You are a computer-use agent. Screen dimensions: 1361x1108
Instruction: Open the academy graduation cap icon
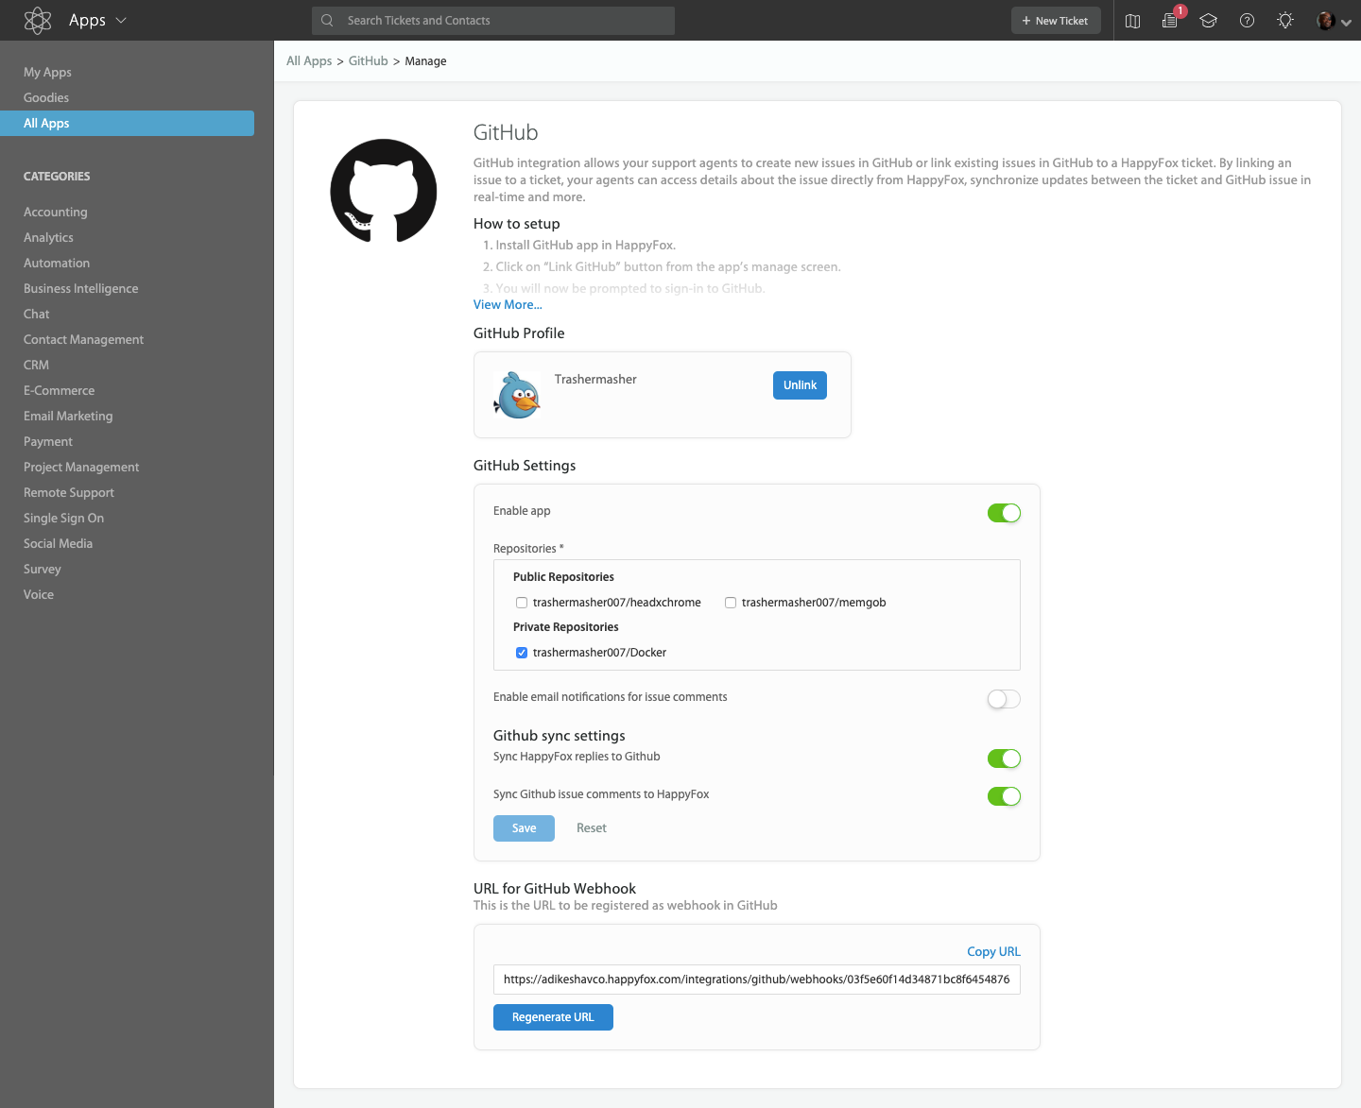click(1208, 20)
